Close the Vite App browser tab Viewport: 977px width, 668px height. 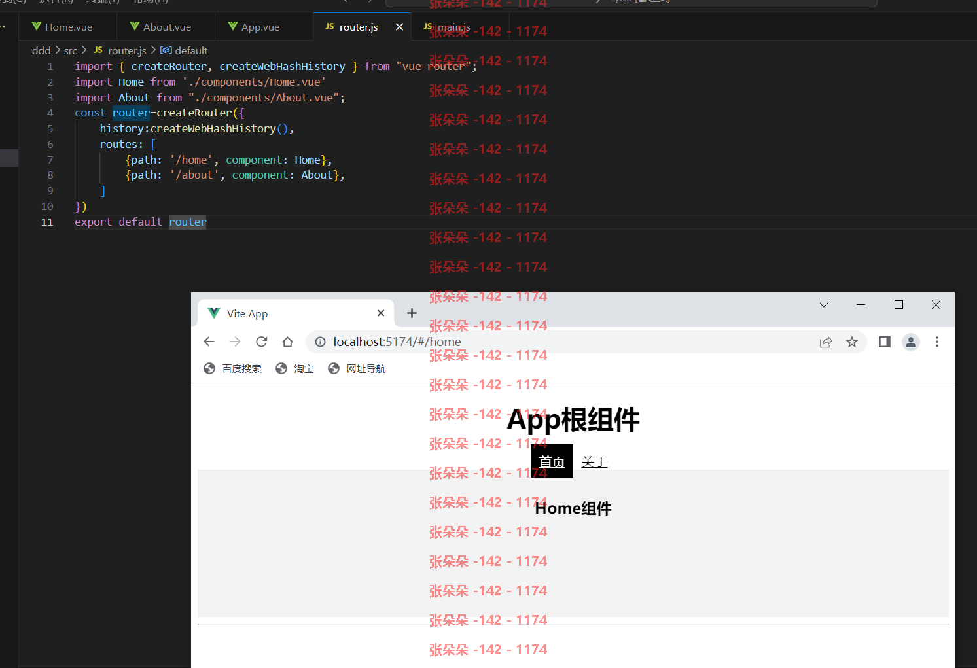click(x=381, y=313)
